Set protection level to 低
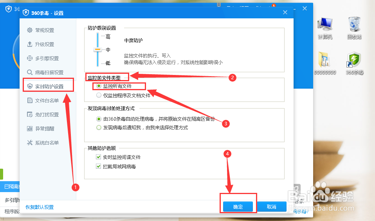375x221 pixels. click(x=108, y=63)
